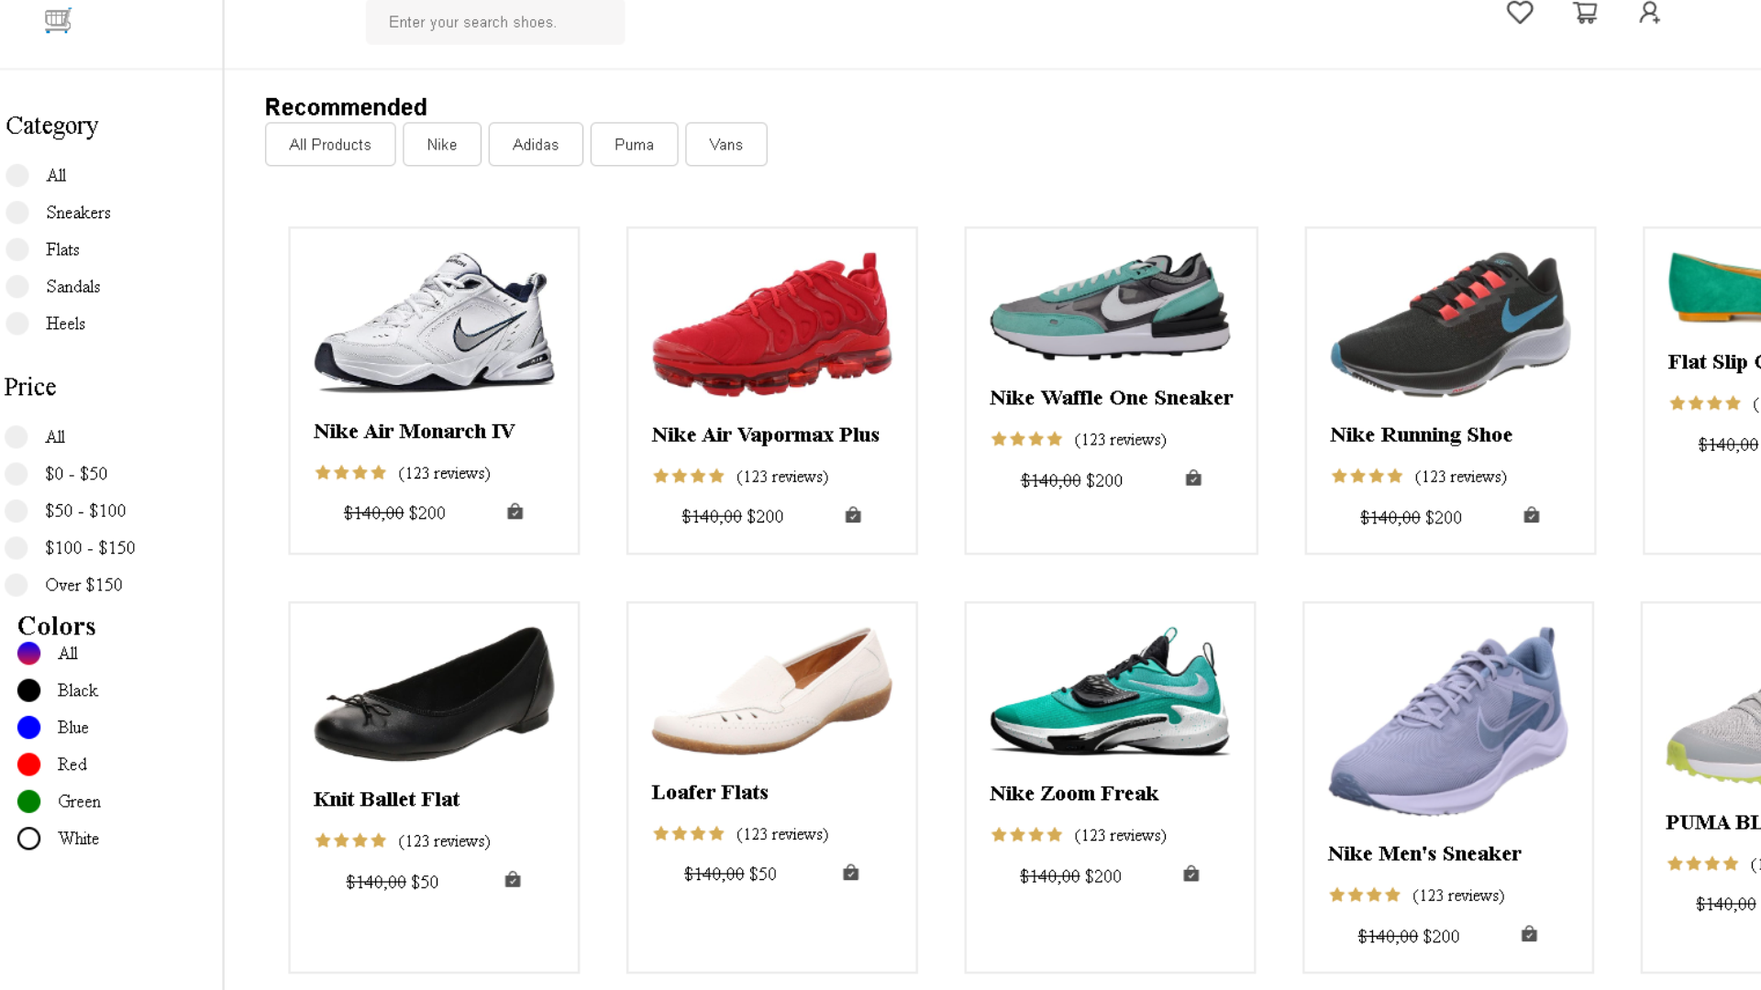Choose the Over $150 price option

pyautogui.click(x=17, y=585)
